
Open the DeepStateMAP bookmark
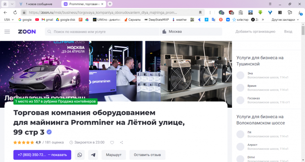(x=156, y=19)
